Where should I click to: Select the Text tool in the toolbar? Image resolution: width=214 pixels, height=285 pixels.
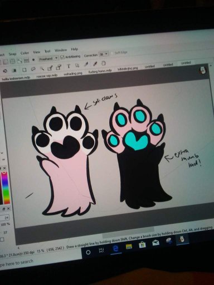pyautogui.click(x=69, y=66)
